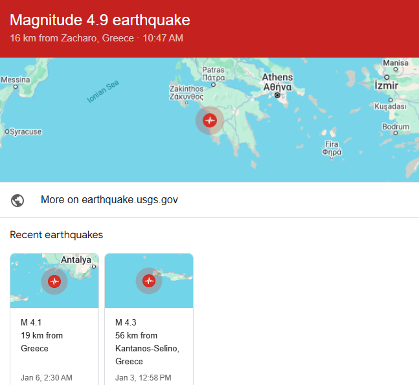Click the Recent earthquakes section heading
The height and width of the screenshot is (385, 419).
(x=56, y=235)
